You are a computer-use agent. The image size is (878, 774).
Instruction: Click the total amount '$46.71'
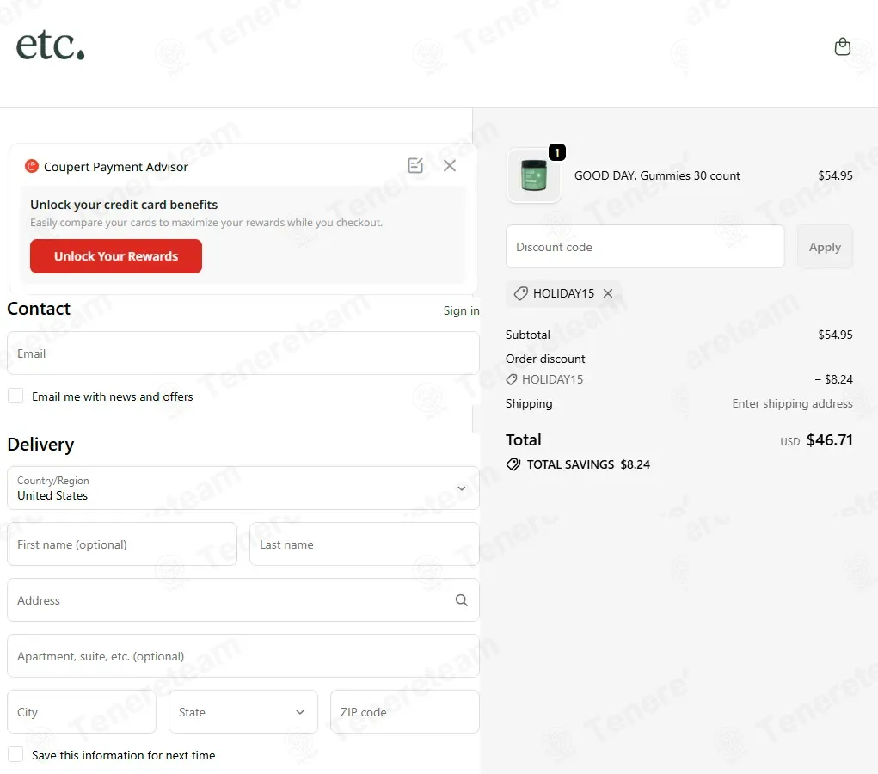click(829, 440)
